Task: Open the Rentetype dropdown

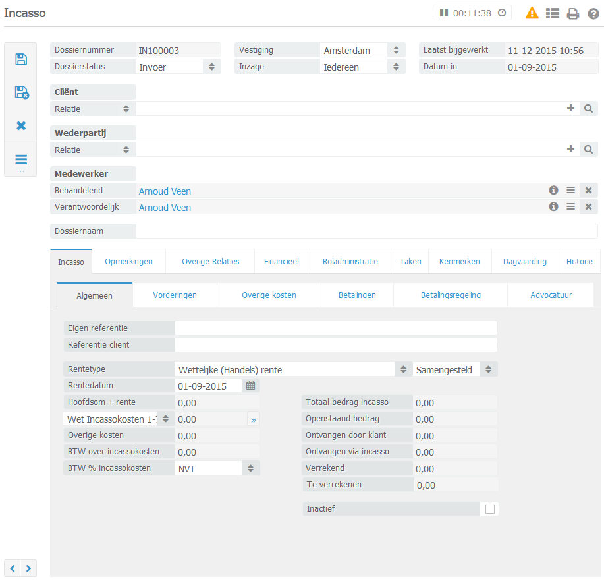Action: tap(293, 369)
